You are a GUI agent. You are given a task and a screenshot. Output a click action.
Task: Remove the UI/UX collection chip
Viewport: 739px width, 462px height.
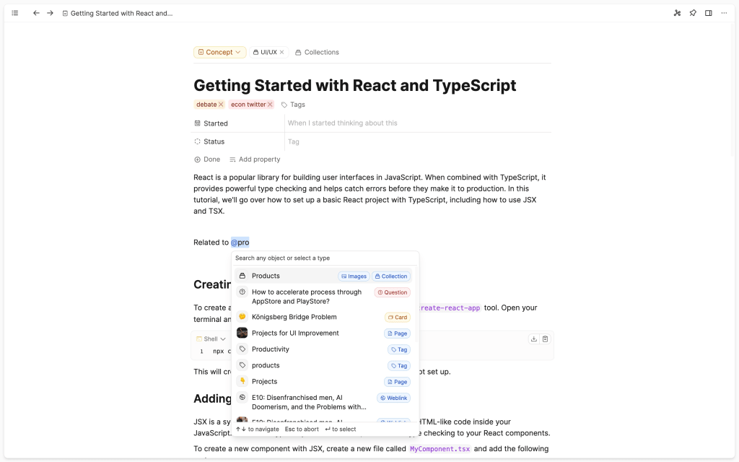click(282, 53)
